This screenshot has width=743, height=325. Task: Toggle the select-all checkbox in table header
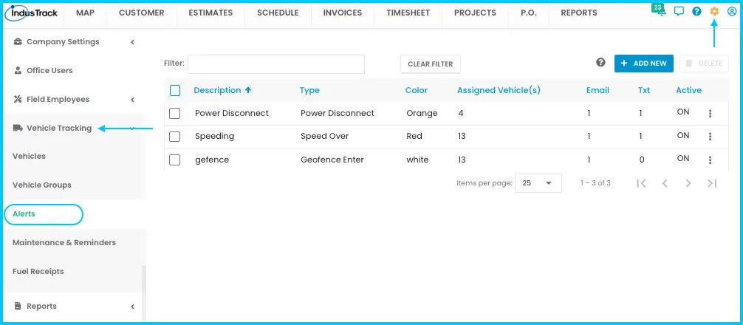click(175, 91)
